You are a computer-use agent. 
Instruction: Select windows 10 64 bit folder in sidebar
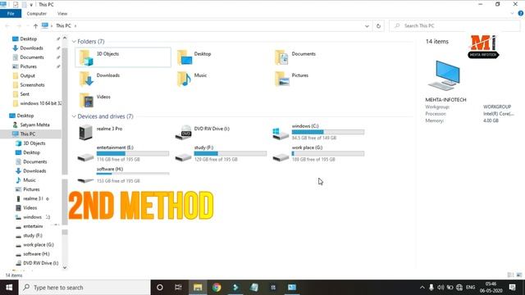(40, 103)
